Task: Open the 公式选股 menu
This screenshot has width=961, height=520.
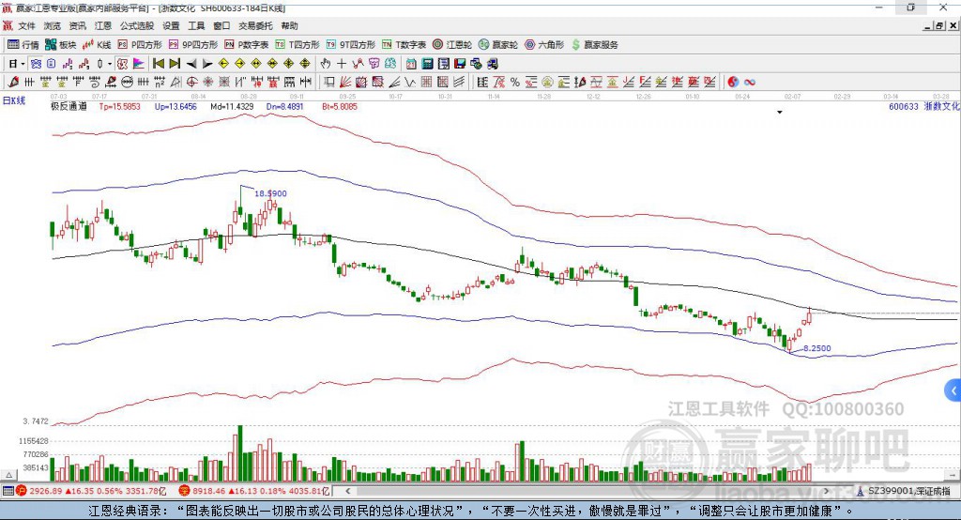Action: pos(137,25)
